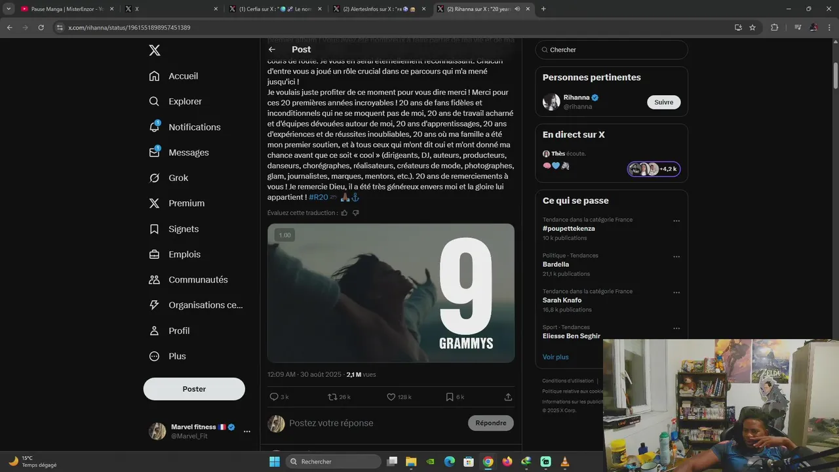Click the Postez votre réponse field

[x=374, y=423]
